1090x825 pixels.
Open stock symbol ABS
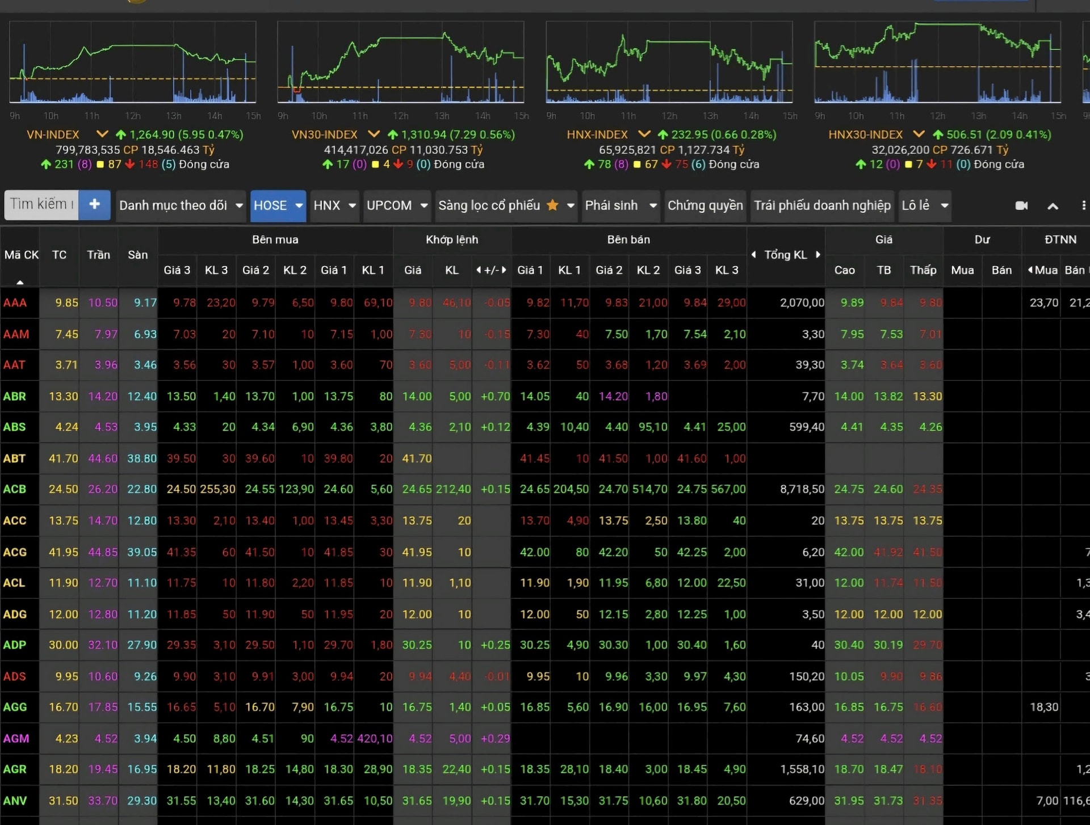(x=14, y=427)
